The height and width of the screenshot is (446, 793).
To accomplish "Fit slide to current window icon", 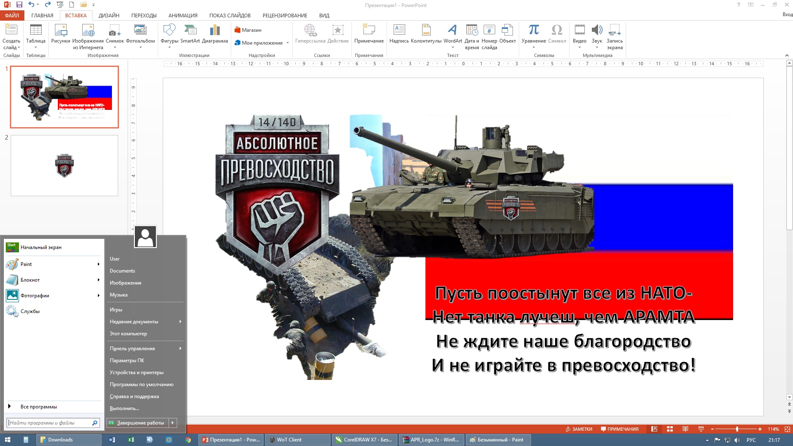I will point(787,429).
